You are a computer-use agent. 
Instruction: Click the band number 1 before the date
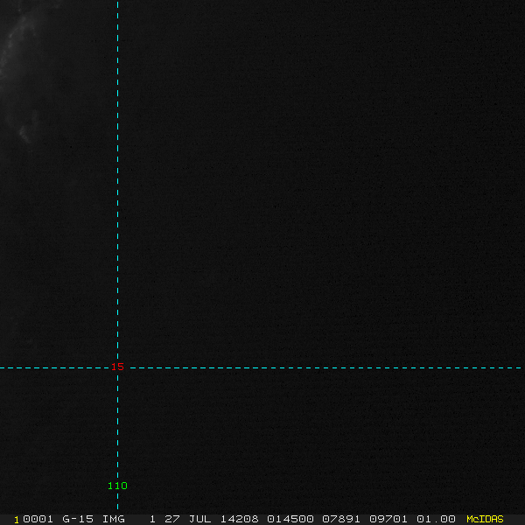[x=152, y=519]
